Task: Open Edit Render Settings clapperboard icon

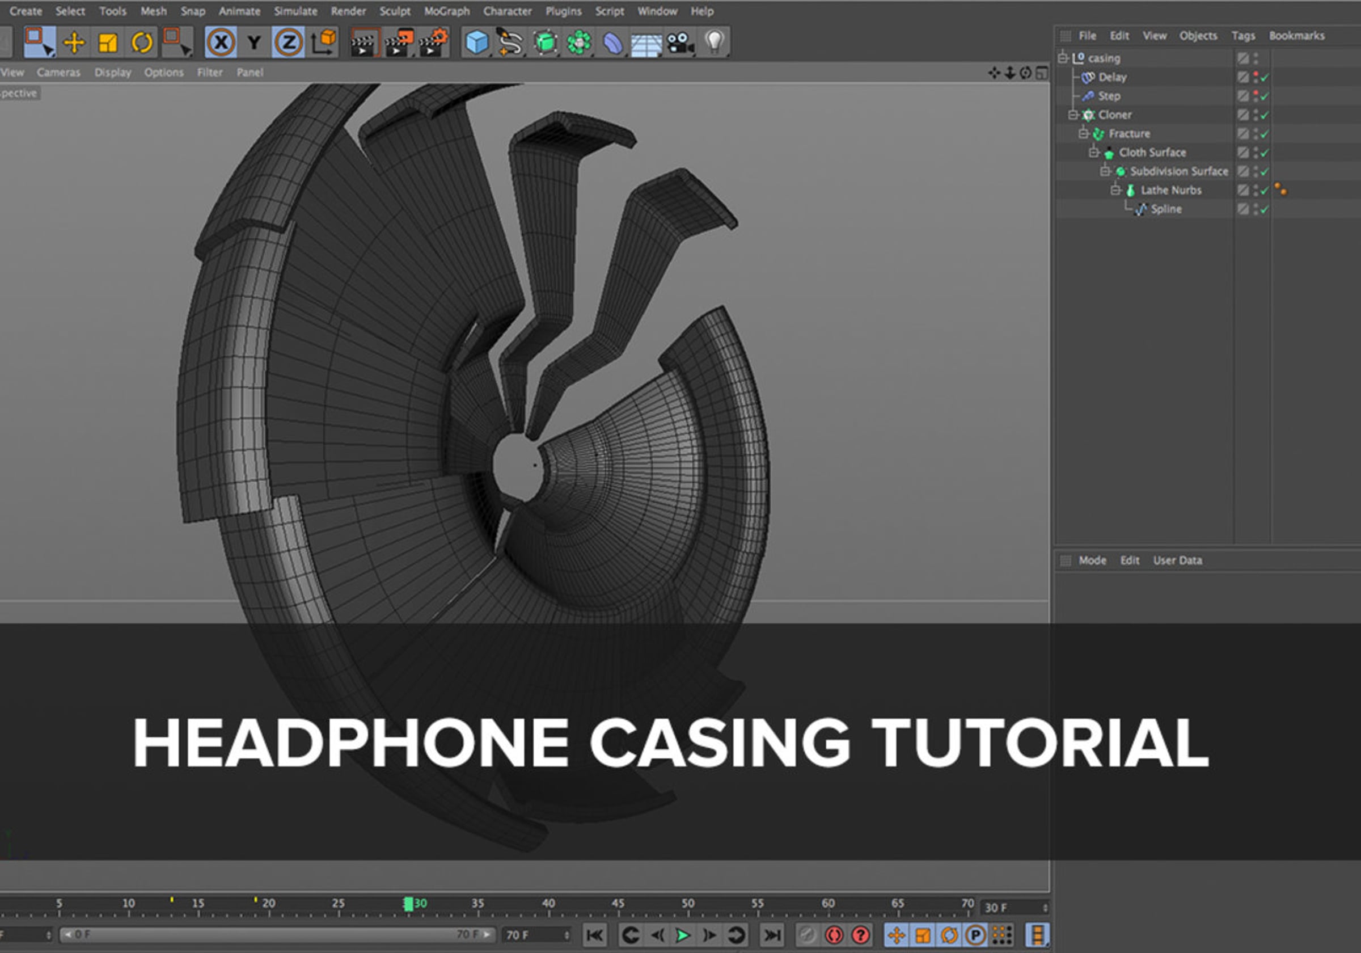Action: [x=433, y=43]
